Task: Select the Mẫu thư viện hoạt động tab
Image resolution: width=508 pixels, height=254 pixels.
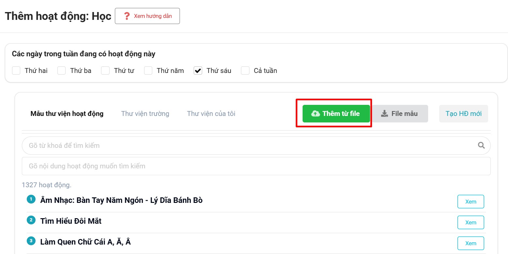Action: [67, 114]
